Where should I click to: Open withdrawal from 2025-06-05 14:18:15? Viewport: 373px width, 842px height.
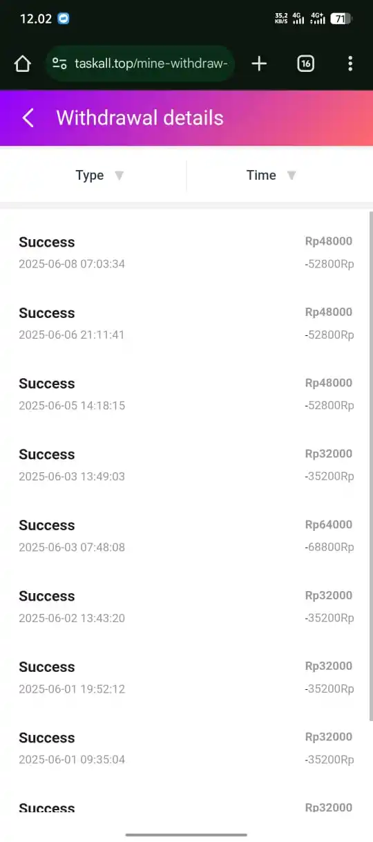[x=186, y=394]
